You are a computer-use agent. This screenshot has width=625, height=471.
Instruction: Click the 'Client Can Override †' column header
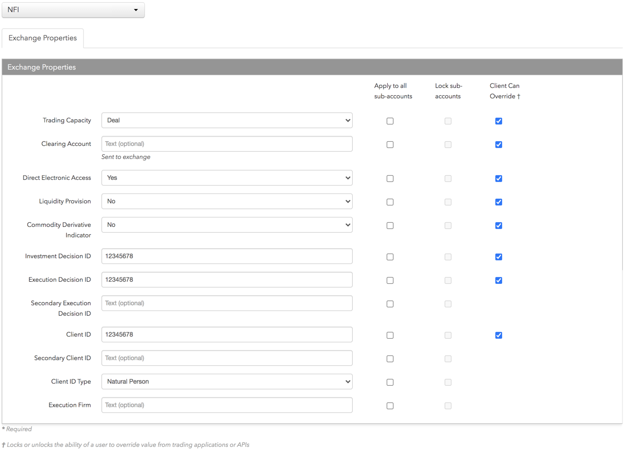(x=505, y=91)
